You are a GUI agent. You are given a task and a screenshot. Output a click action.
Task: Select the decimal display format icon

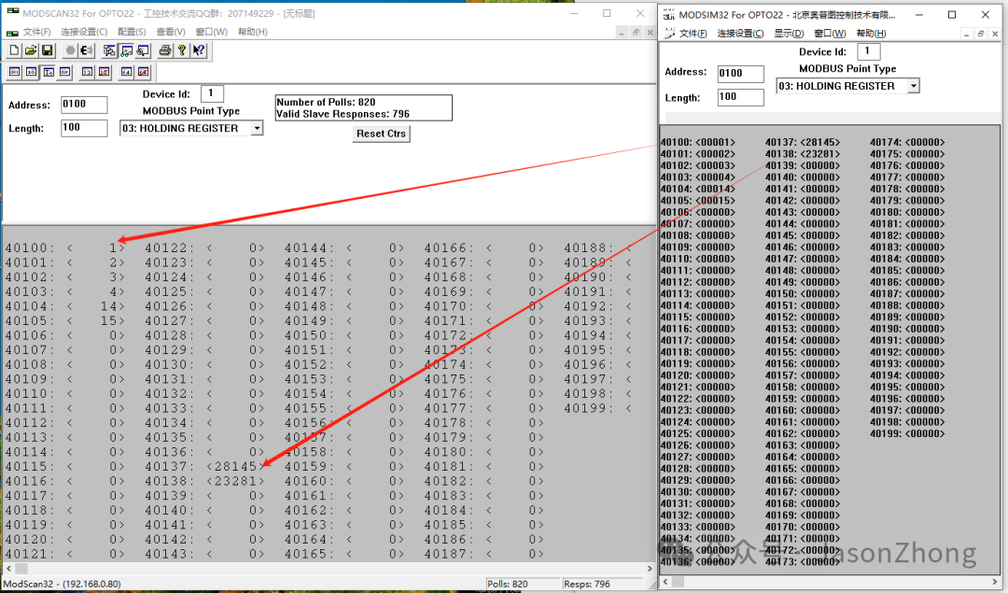point(33,72)
